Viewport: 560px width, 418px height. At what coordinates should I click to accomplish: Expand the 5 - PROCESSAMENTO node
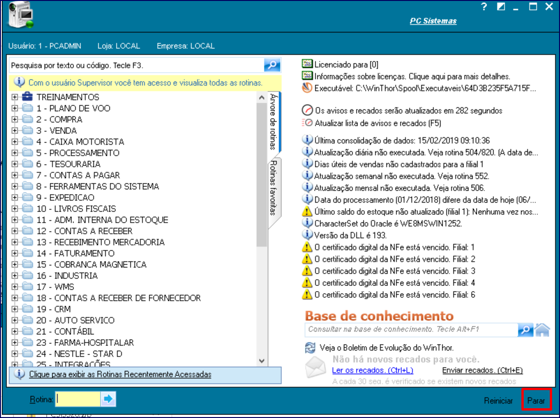pyautogui.click(x=15, y=153)
